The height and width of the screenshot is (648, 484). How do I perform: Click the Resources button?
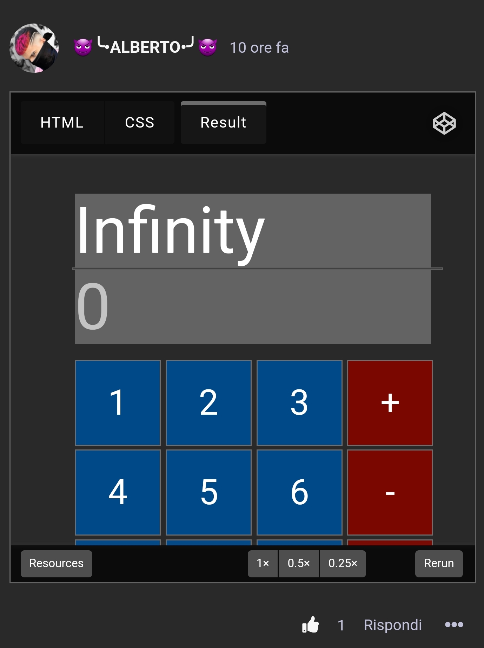57,563
